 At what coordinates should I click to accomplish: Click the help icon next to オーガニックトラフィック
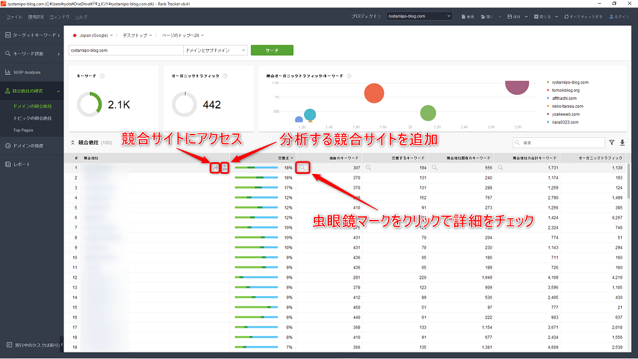click(225, 76)
